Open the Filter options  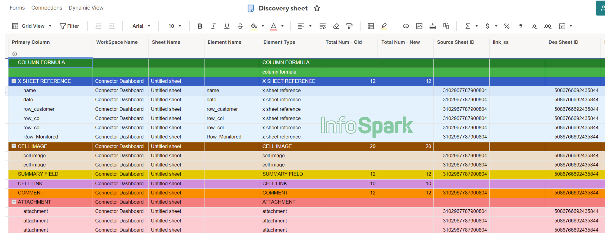[69, 26]
